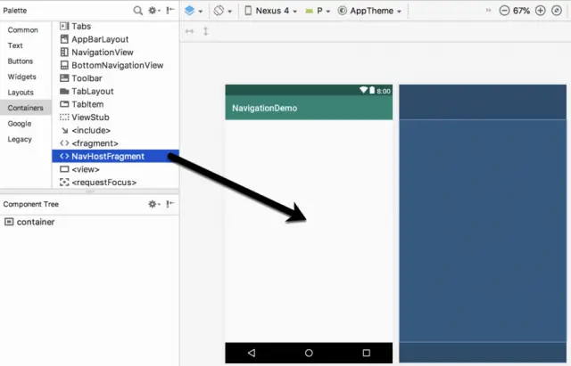Click the Android back button on preview
This screenshot has height=366, width=571.
(x=252, y=353)
